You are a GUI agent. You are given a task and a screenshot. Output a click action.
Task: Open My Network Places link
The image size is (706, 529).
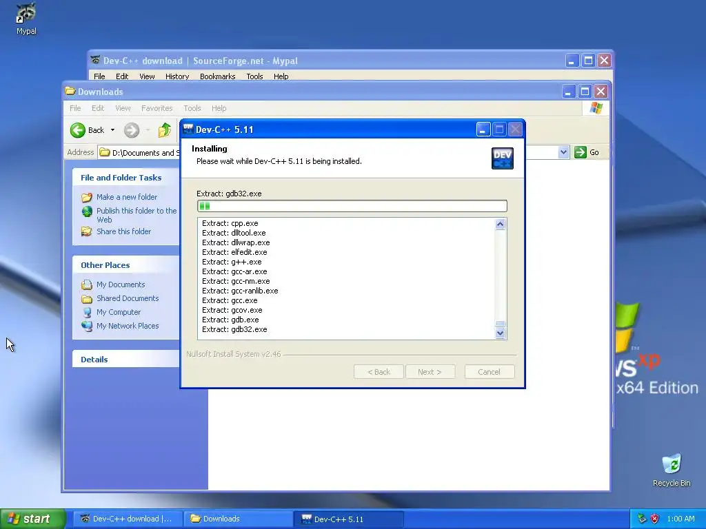(x=128, y=326)
